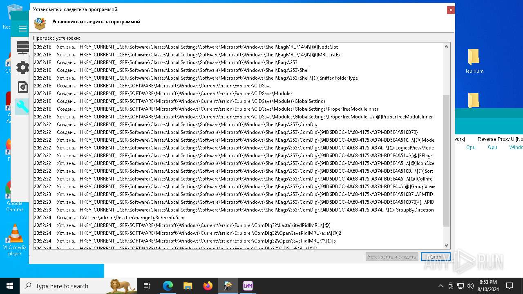Select the log row ending in SniffedFolderType
523x294 pixels.
[x=238, y=78]
